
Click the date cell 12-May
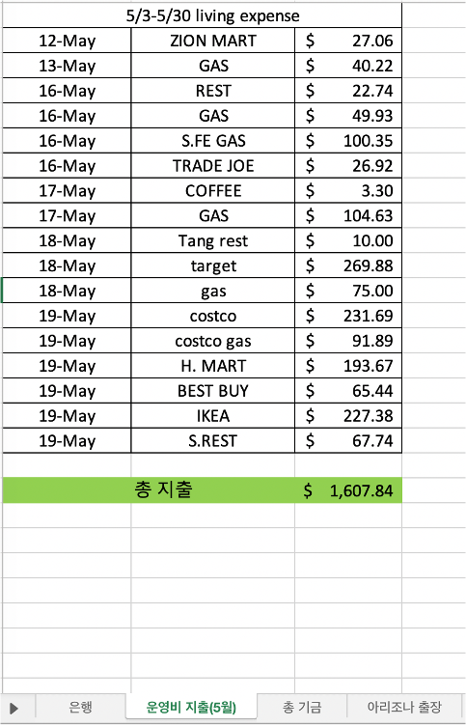68,41
